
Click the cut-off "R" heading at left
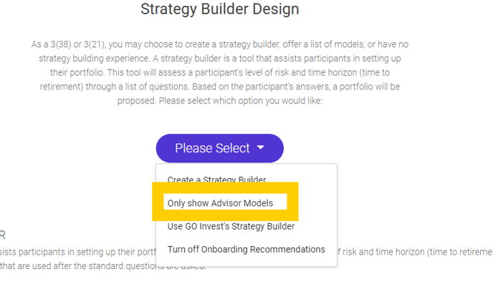point(3,235)
